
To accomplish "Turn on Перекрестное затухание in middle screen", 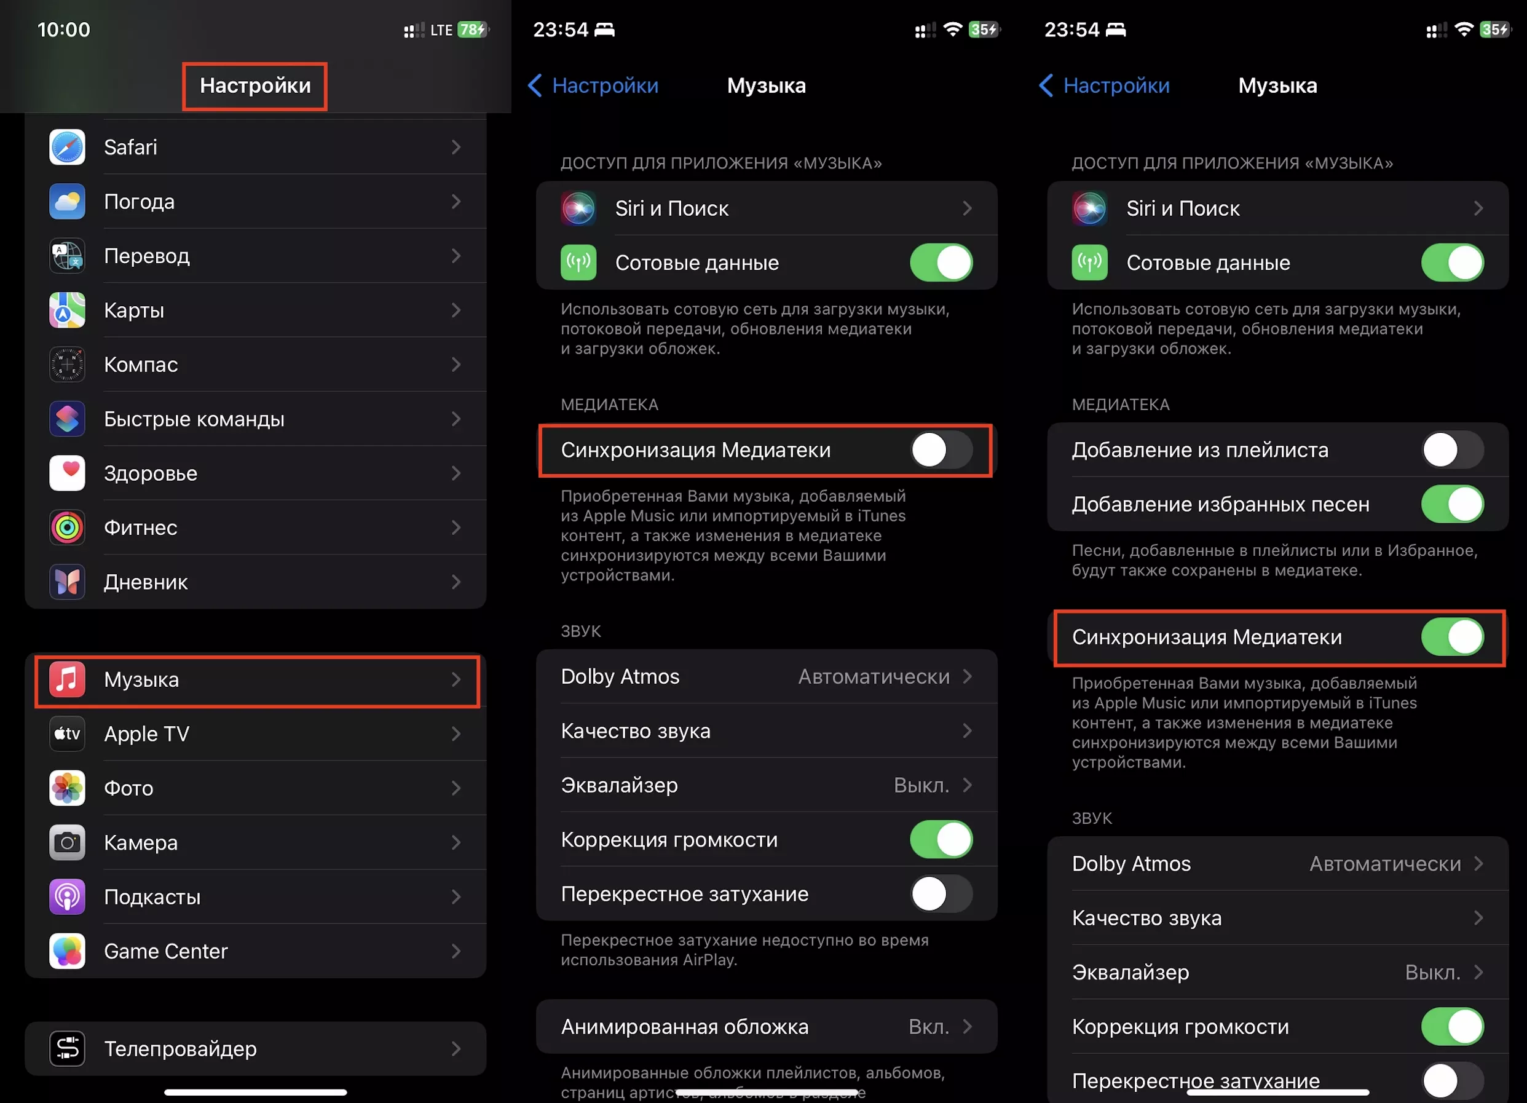I will tap(941, 893).
